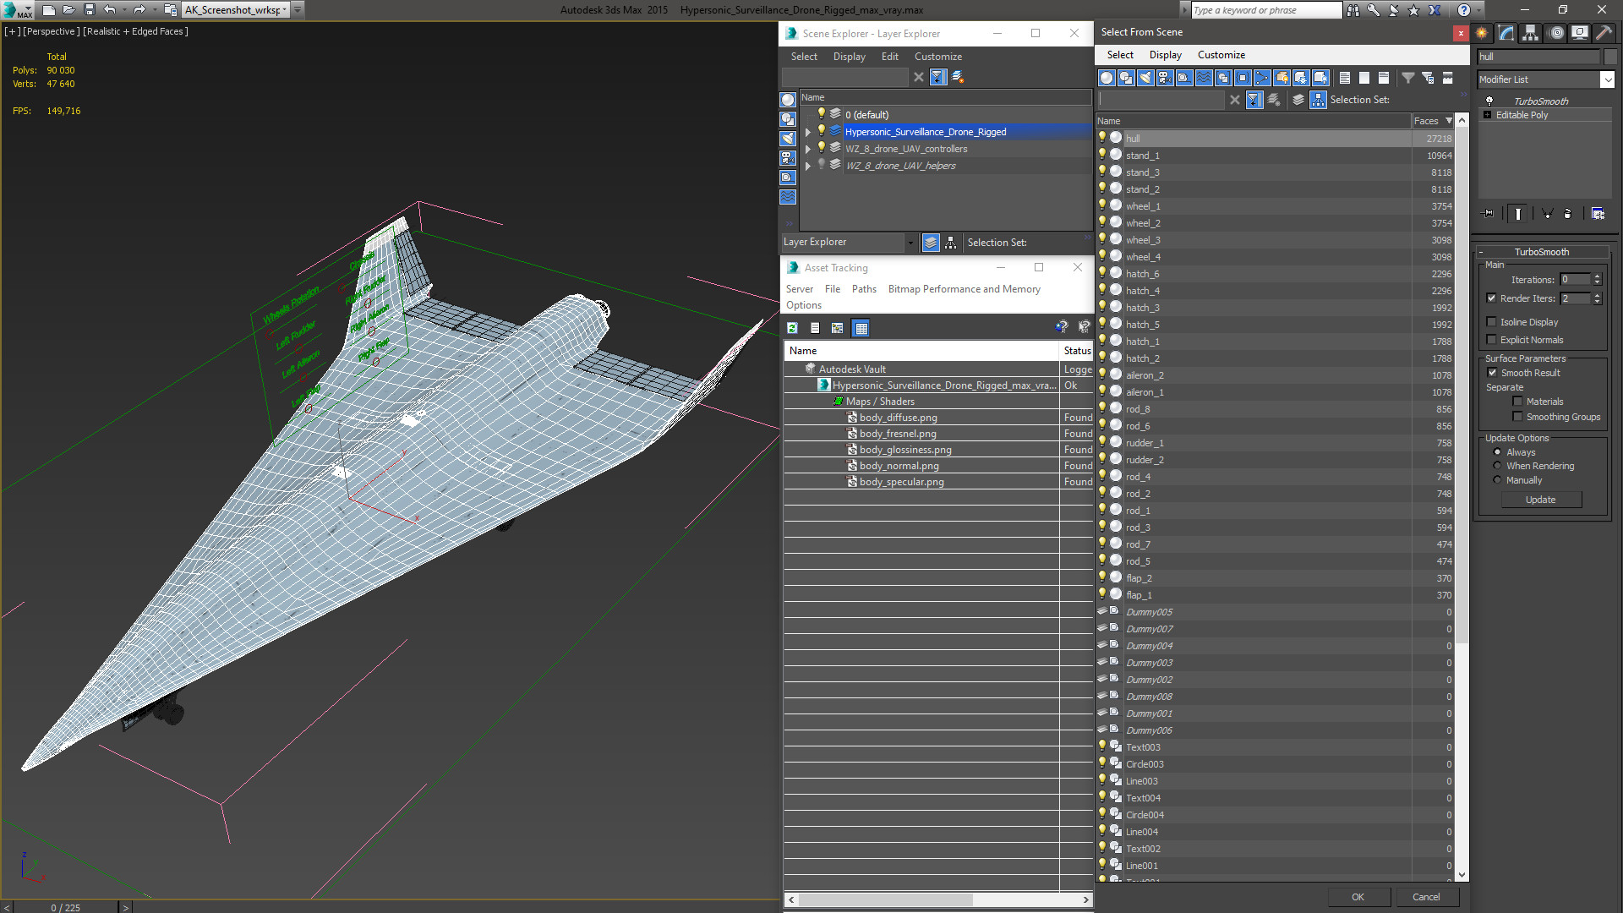Switch to the Utilities command panel tab
The height and width of the screenshot is (913, 1623).
tap(1604, 33)
